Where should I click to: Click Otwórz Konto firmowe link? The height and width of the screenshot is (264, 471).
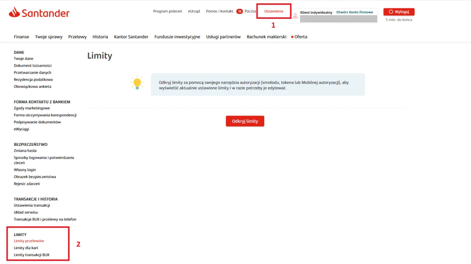355,12
